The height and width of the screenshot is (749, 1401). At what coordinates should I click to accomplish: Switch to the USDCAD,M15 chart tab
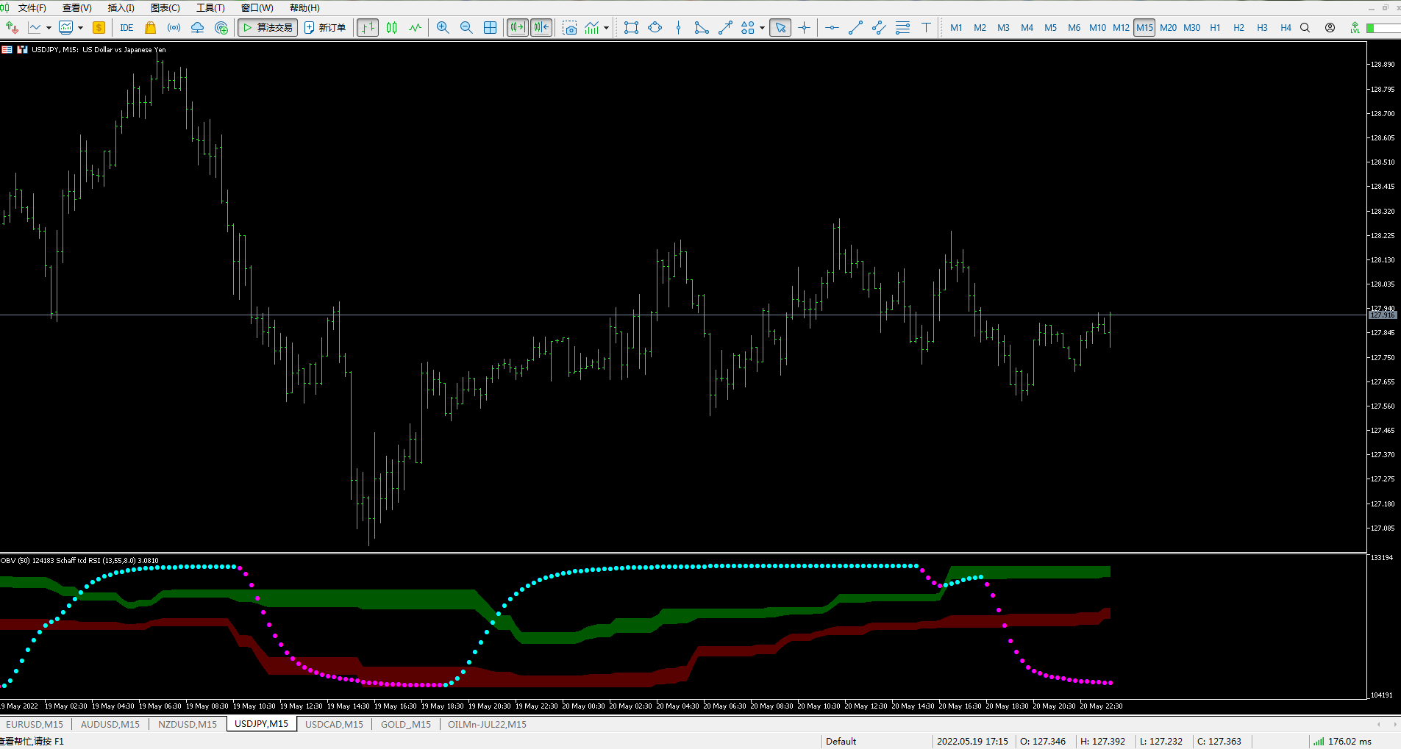[x=335, y=725]
